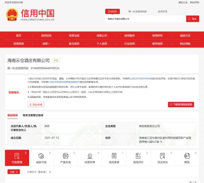Open the 行业信用 menu item

point(130,44)
